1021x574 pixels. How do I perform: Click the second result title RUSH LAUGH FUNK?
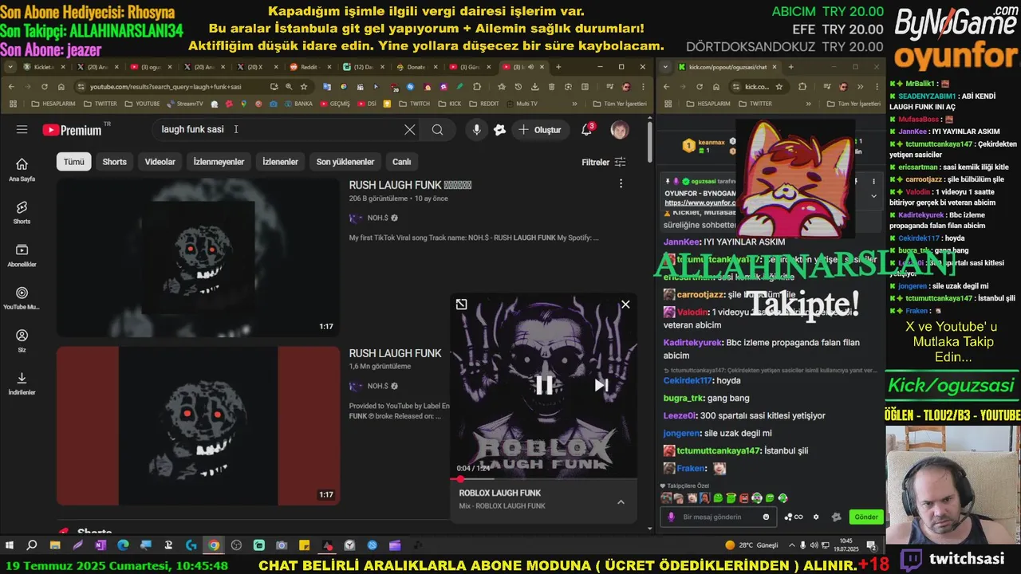pyautogui.click(x=395, y=353)
